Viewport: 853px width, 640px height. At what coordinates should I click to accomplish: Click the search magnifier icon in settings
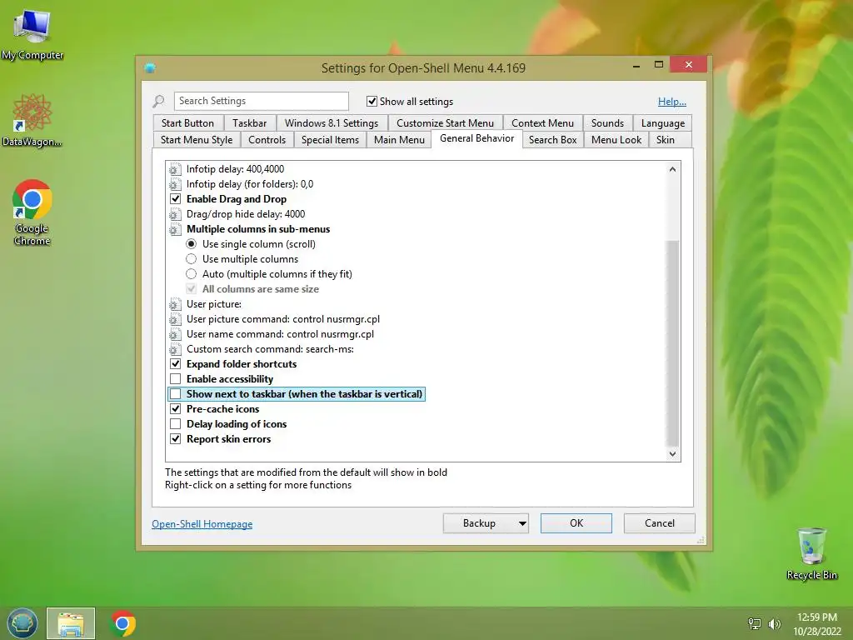coord(158,101)
